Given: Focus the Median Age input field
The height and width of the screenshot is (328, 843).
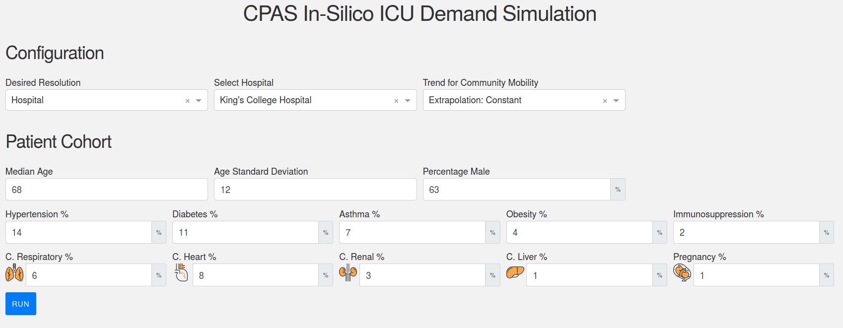Looking at the screenshot, I should point(106,190).
